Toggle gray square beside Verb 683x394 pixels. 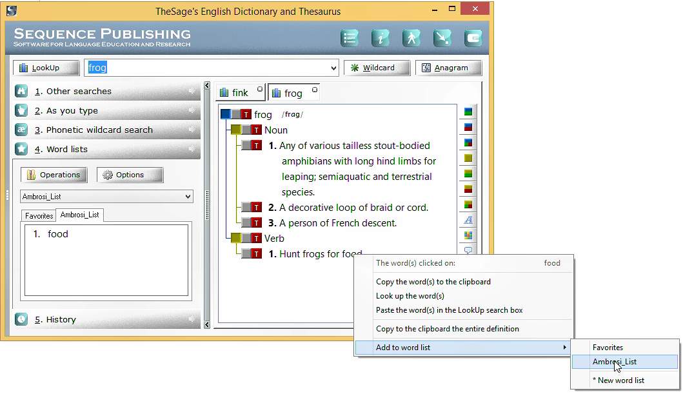coord(246,238)
